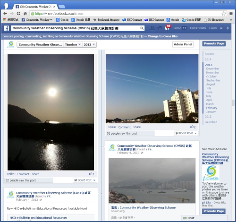Open the notifications globe icon
The image size is (236, 222).
(167, 28)
